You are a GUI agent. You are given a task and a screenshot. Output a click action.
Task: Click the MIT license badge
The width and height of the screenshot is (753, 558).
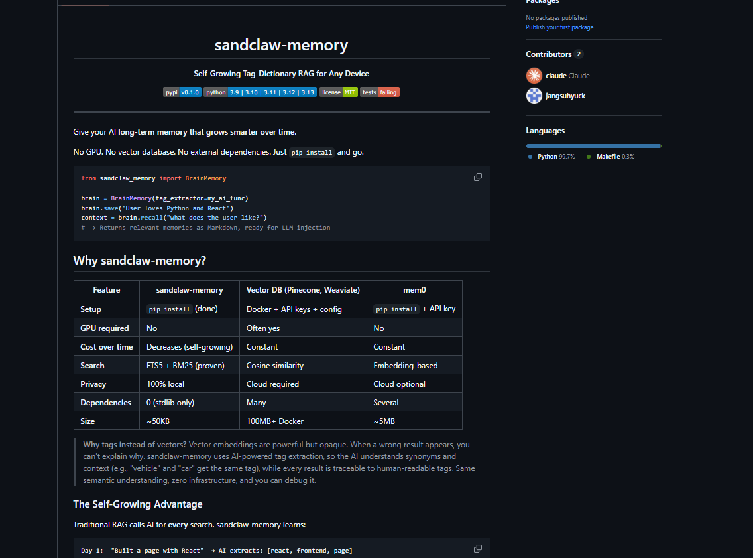click(x=338, y=92)
